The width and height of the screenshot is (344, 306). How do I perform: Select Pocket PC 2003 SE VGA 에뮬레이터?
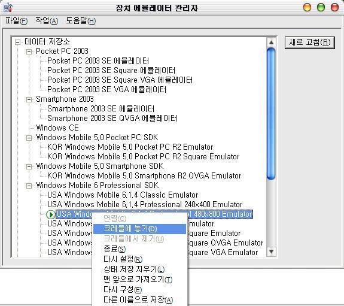[x=107, y=90]
